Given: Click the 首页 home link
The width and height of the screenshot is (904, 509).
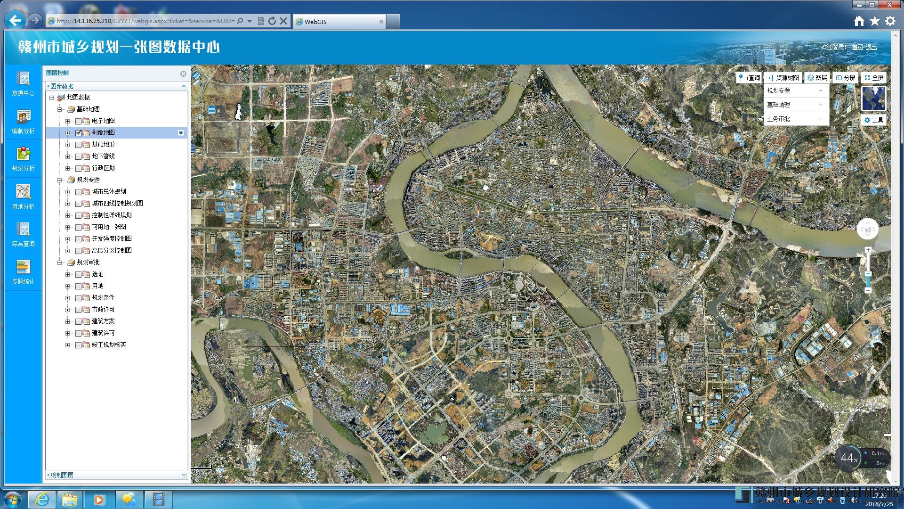Looking at the screenshot, I should 857,47.
